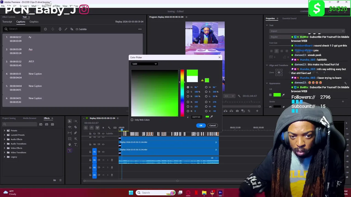The image size is (351, 197).
Task: Collapse the Align and Transform section
Action: tap(267, 65)
